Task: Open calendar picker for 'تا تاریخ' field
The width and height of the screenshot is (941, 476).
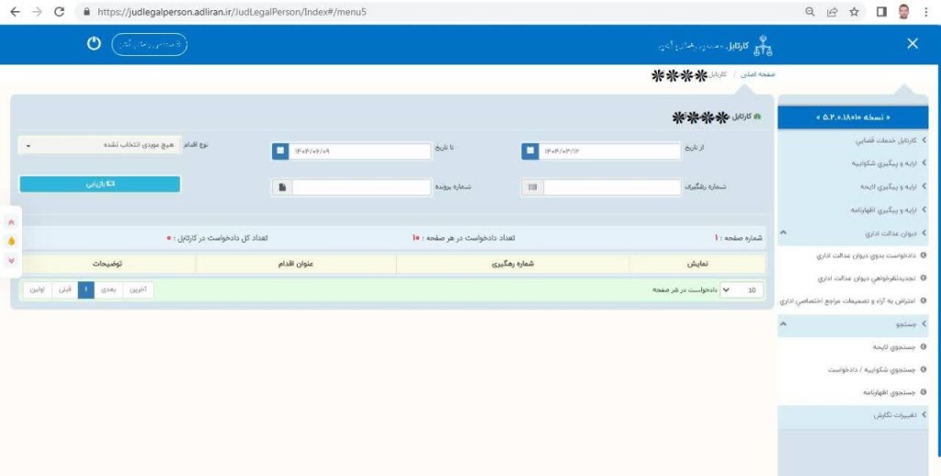Action: click(x=281, y=151)
